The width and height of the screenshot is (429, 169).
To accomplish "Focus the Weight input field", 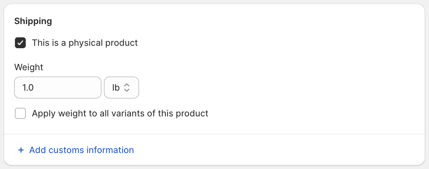I will point(58,88).
